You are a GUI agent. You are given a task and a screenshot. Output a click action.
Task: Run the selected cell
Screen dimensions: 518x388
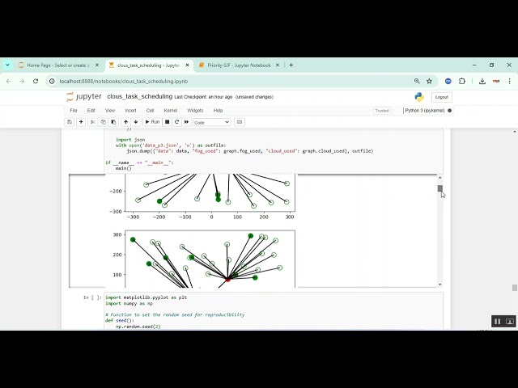coord(152,122)
